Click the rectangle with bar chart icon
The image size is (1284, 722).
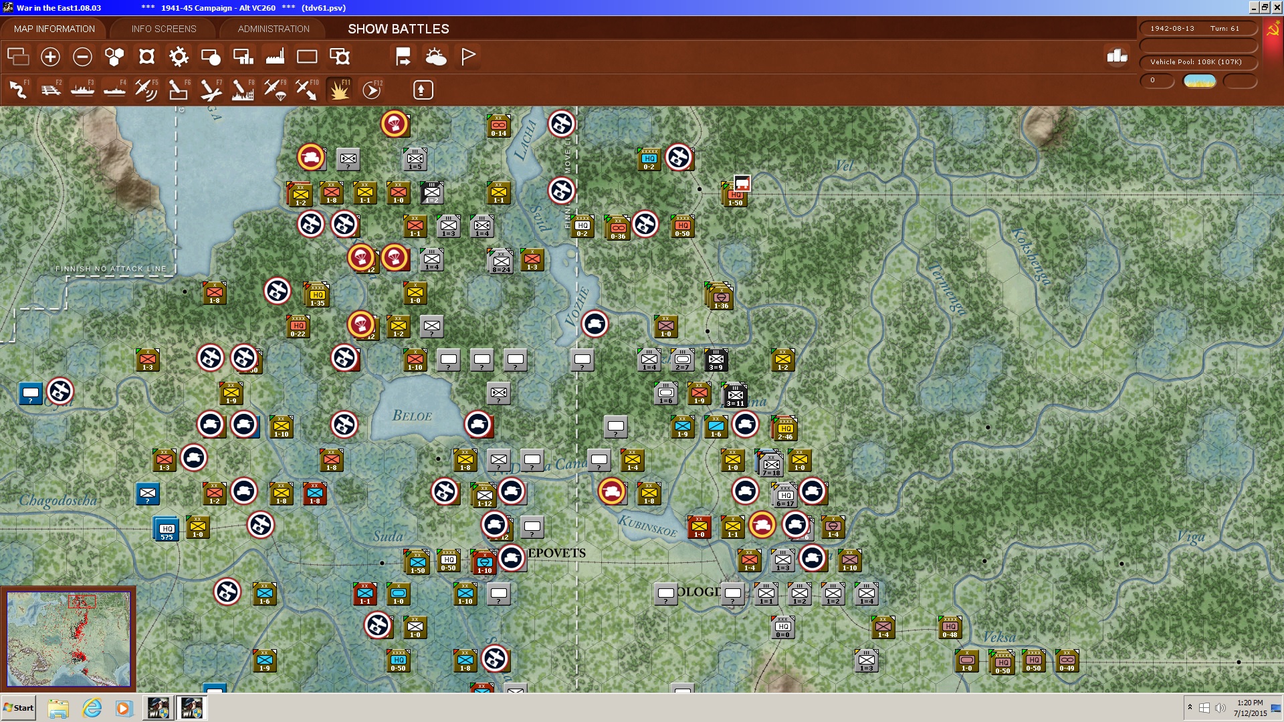pyautogui.click(x=243, y=57)
